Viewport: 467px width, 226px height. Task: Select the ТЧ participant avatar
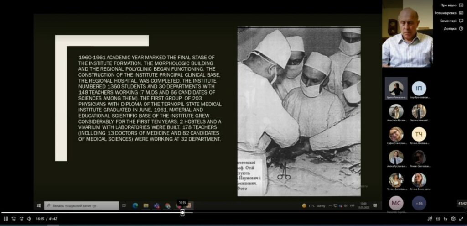pos(419,134)
